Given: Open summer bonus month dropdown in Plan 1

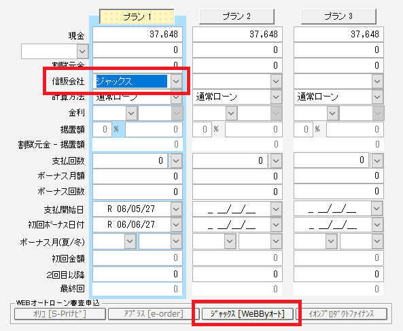Looking at the screenshot, I should click(x=130, y=241).
